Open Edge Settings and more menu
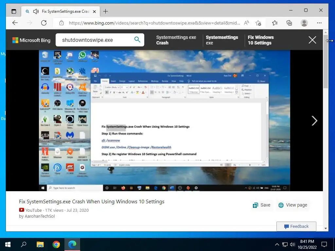Viewport: 335px width, 251px height. tap(319, 23)
